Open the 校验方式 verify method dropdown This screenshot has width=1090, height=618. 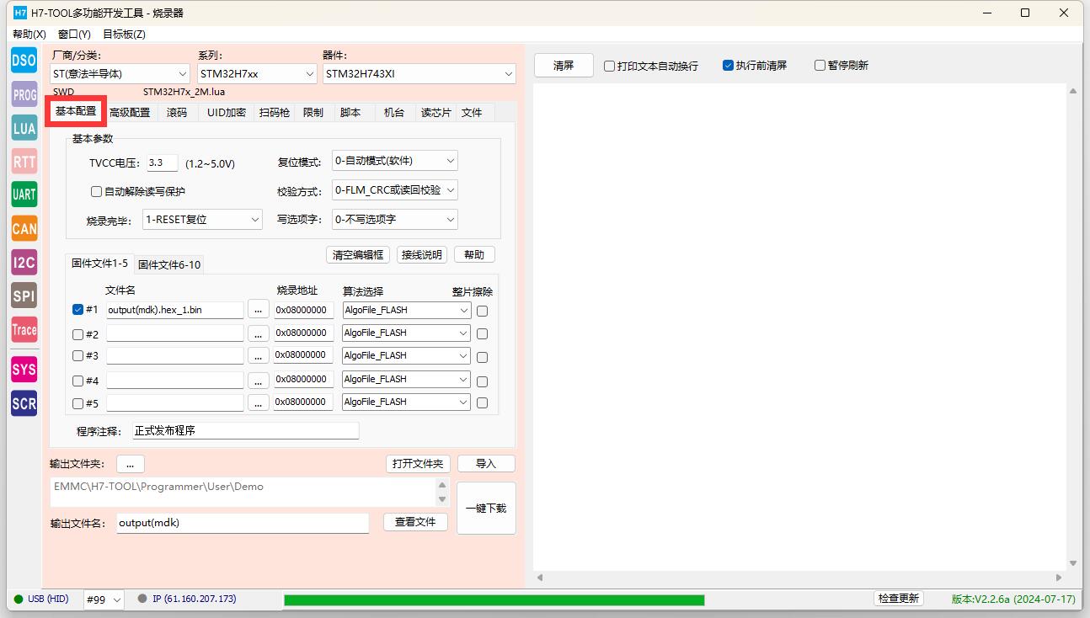(395, 190)
